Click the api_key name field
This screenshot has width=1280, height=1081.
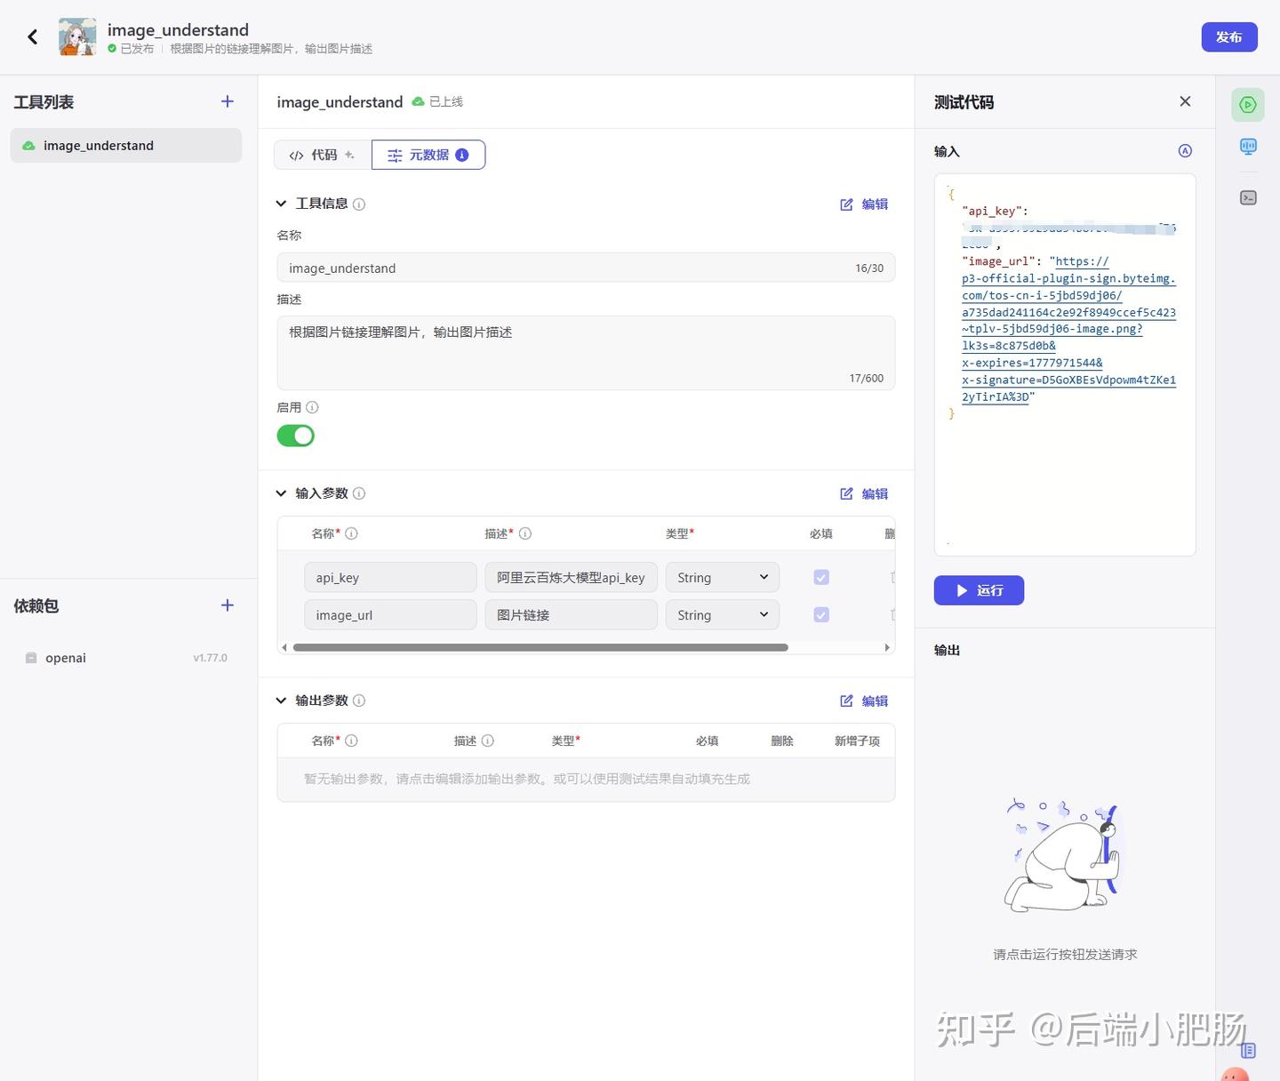click(390, 577)
